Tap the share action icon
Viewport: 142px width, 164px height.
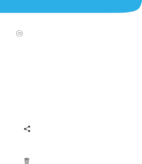pos(27,129)
